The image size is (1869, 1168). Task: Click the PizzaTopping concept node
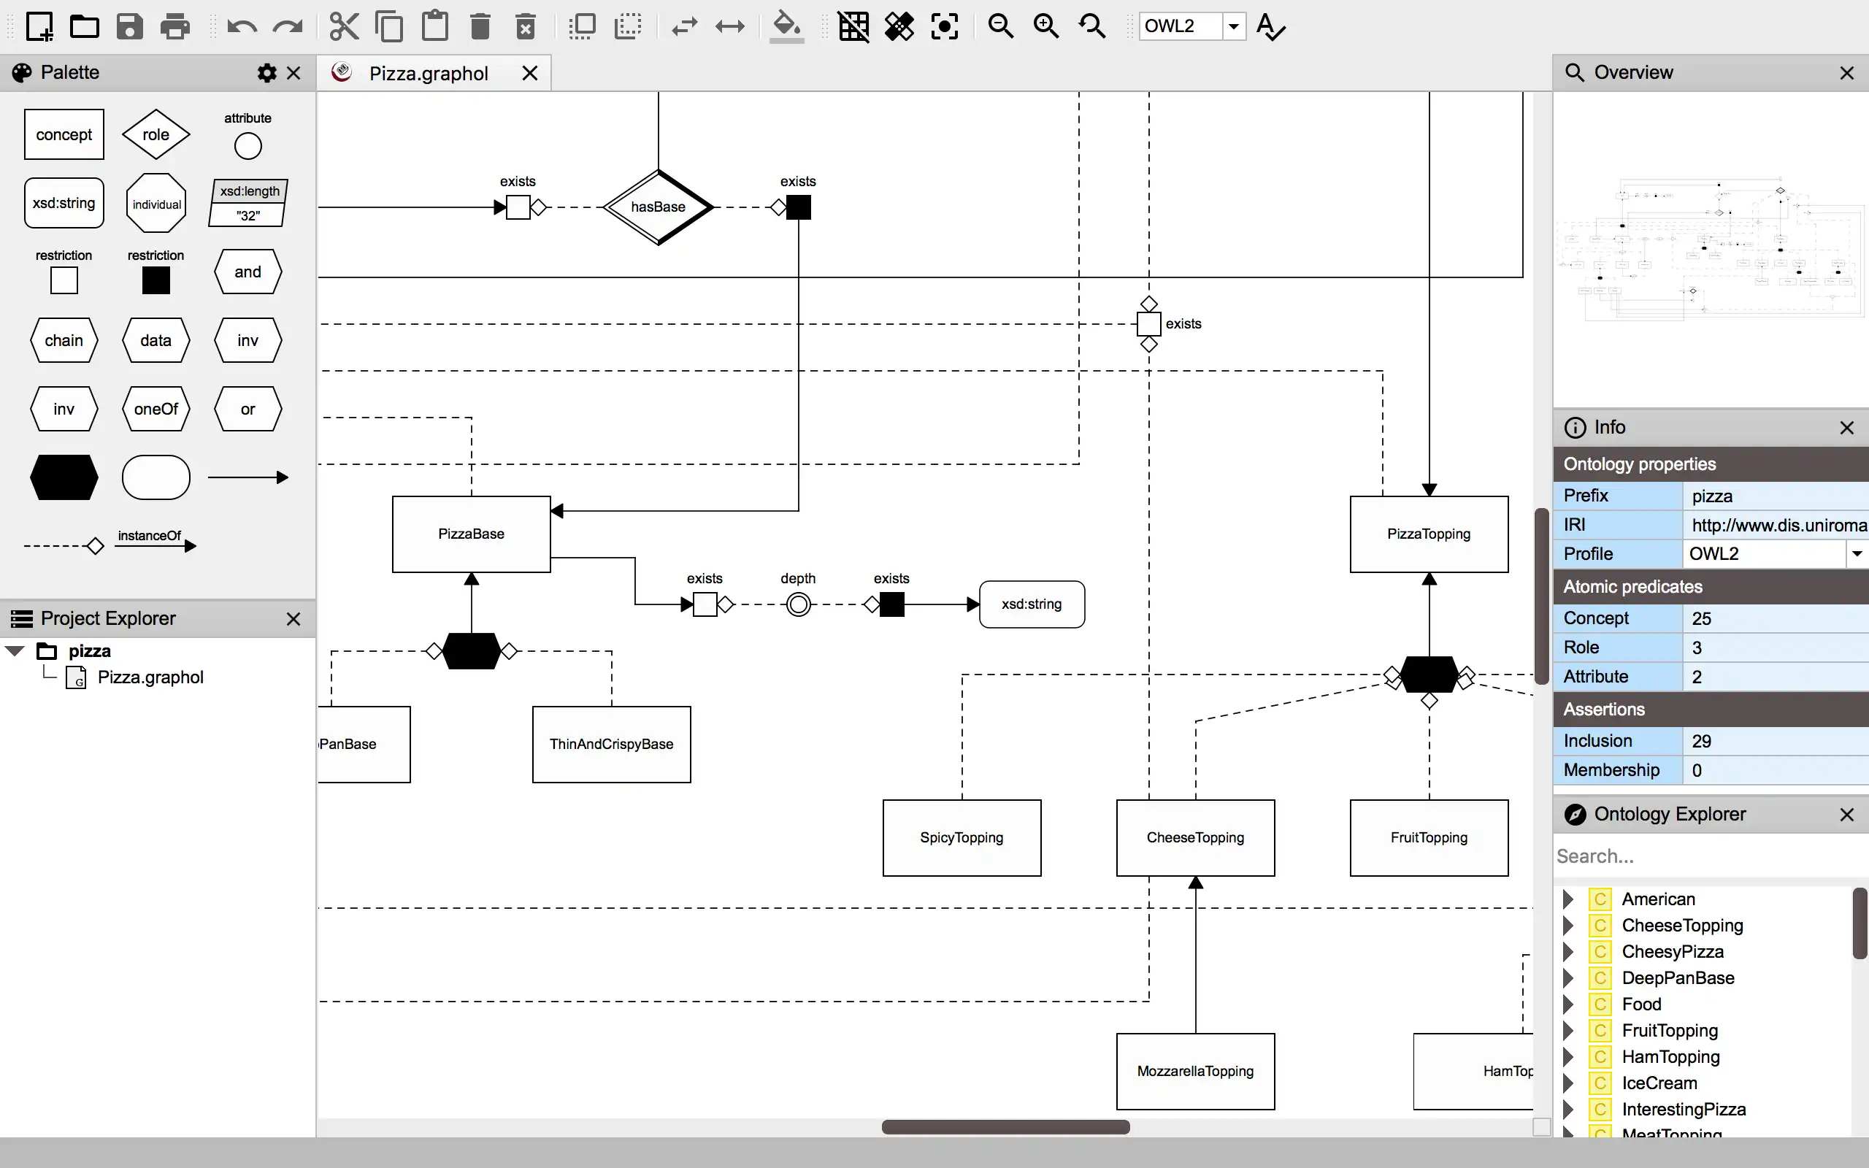coord(1429,533)
